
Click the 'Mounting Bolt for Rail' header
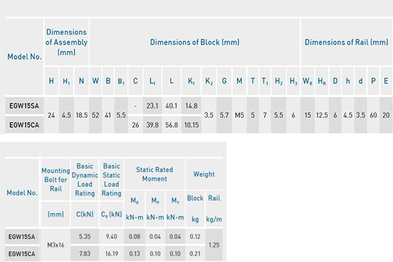56,174
